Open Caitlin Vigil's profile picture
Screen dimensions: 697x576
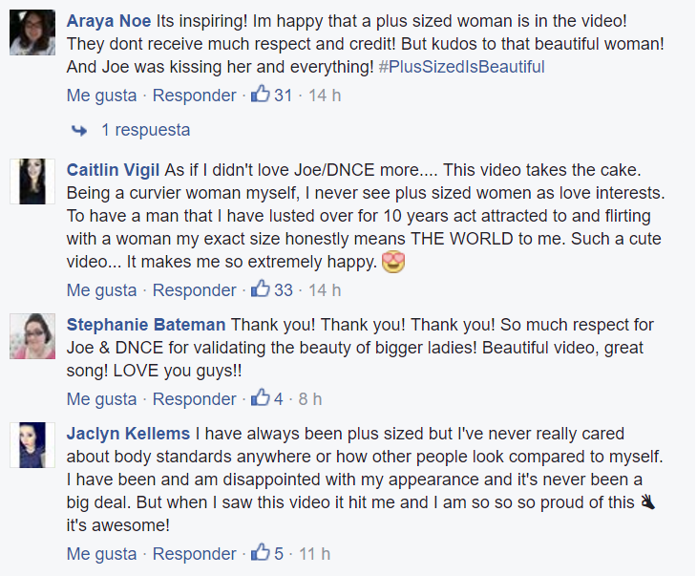pyautogui.click(x=32, y=182)
